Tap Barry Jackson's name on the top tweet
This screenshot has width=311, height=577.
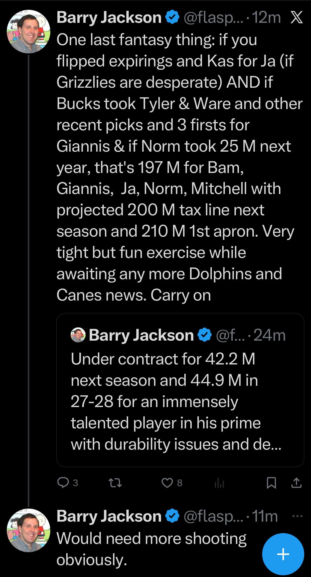click(x=109, y=18)
